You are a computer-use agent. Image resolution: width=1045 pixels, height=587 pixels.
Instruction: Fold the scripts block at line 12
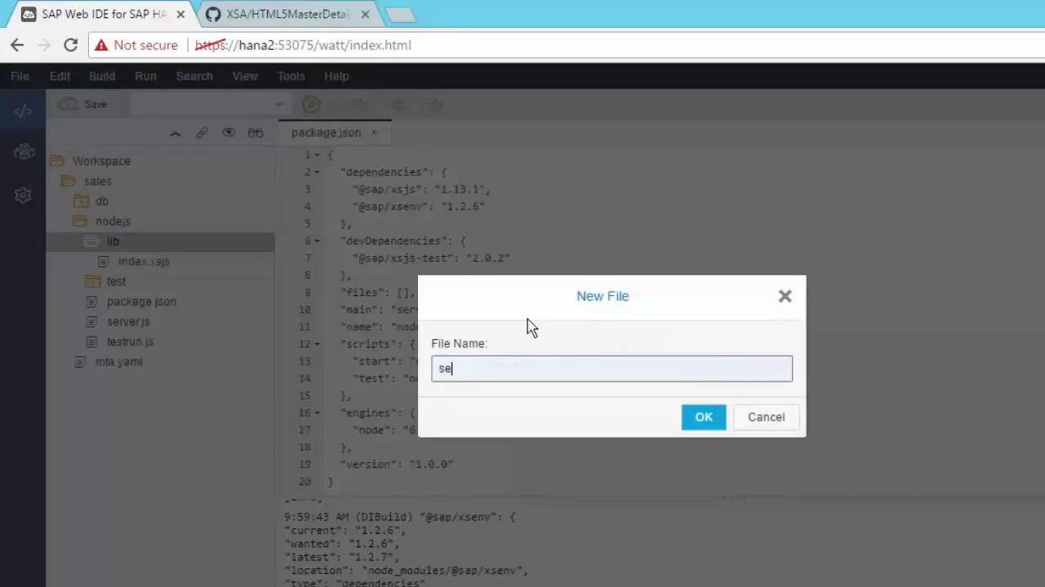coord(318,344)
